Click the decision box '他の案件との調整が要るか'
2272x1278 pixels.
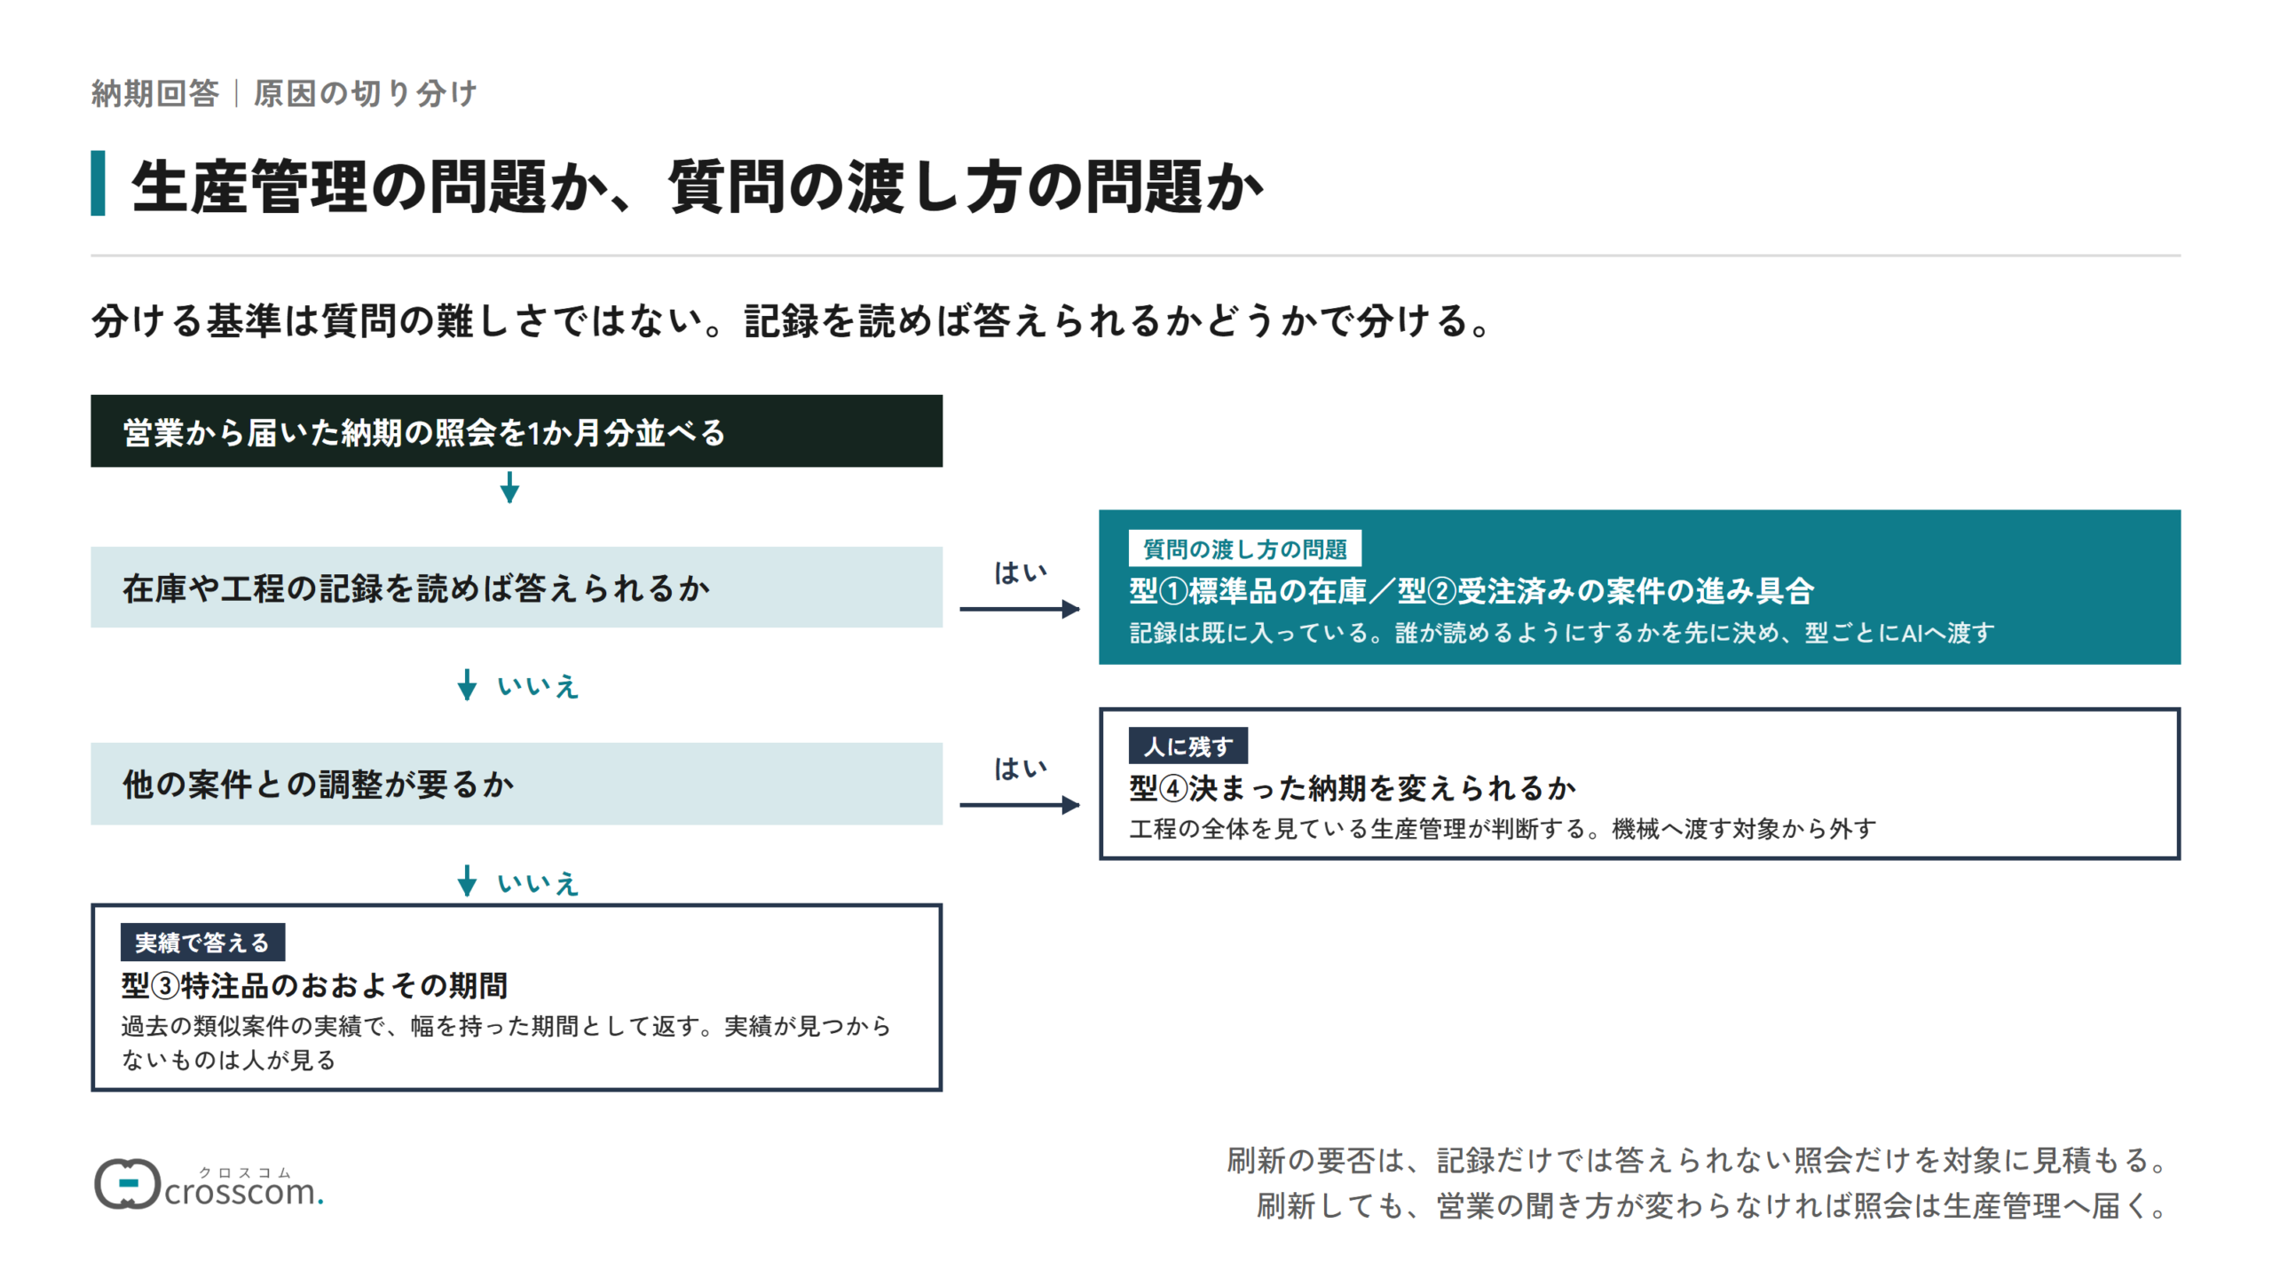point(517,784)
